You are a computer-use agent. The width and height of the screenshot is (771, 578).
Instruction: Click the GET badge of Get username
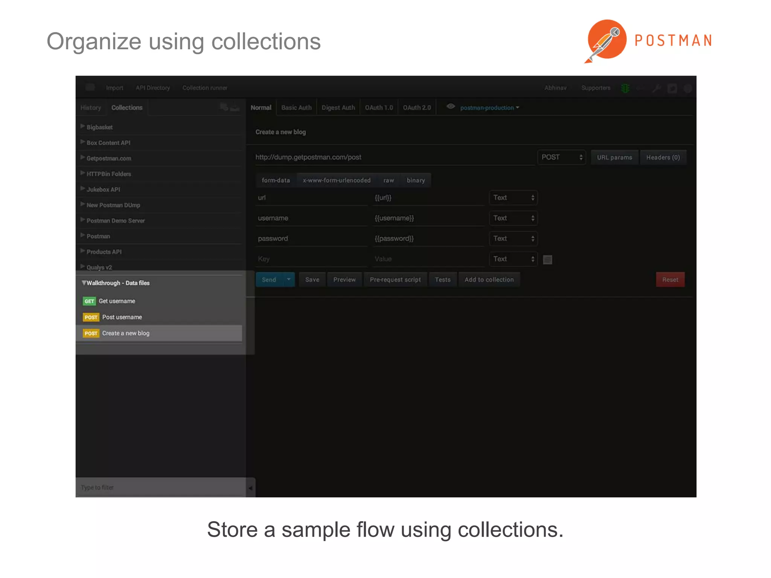[89, 301]
